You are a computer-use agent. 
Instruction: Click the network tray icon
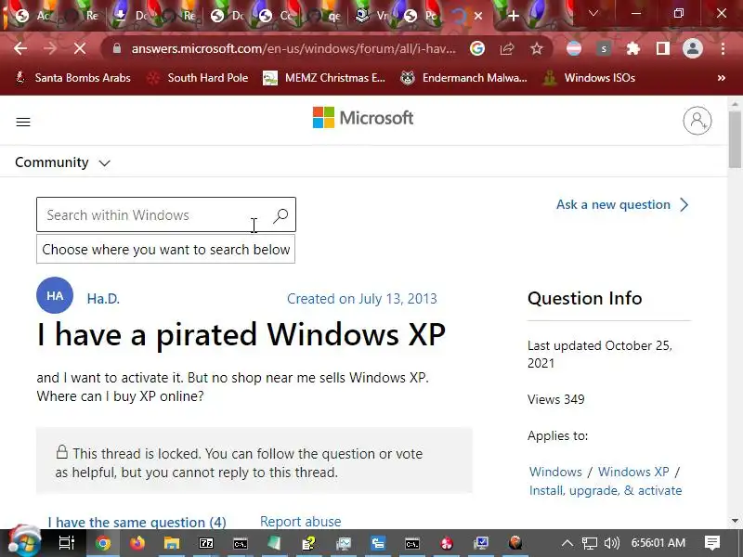[590, 543]
